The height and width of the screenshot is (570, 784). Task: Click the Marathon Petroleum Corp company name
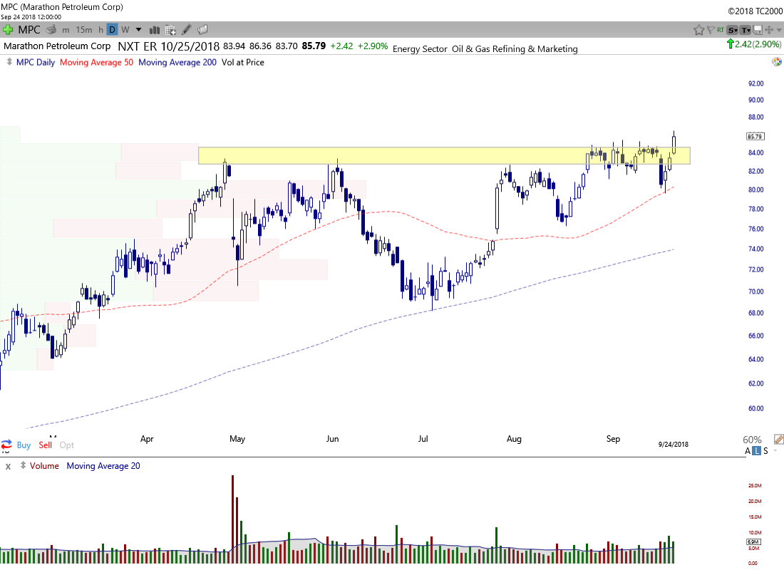[57, 46]
